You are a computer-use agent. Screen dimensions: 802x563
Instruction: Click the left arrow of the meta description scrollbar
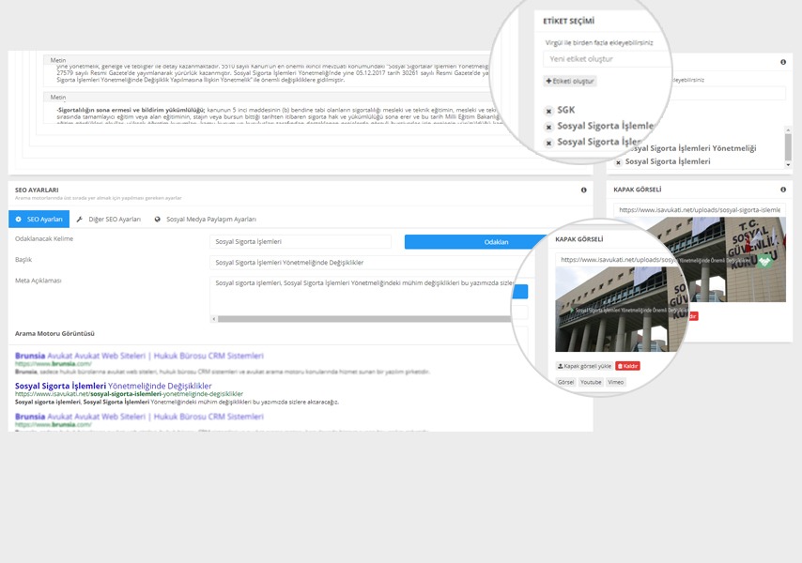(x=214, y=319)
